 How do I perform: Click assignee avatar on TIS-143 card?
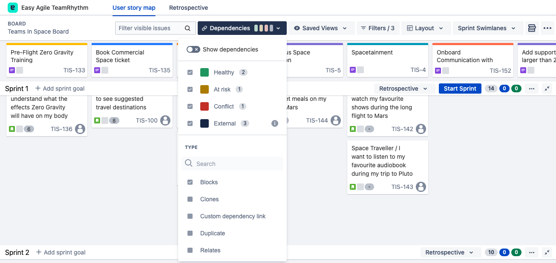pyautogui.click(x=421, y=187)
